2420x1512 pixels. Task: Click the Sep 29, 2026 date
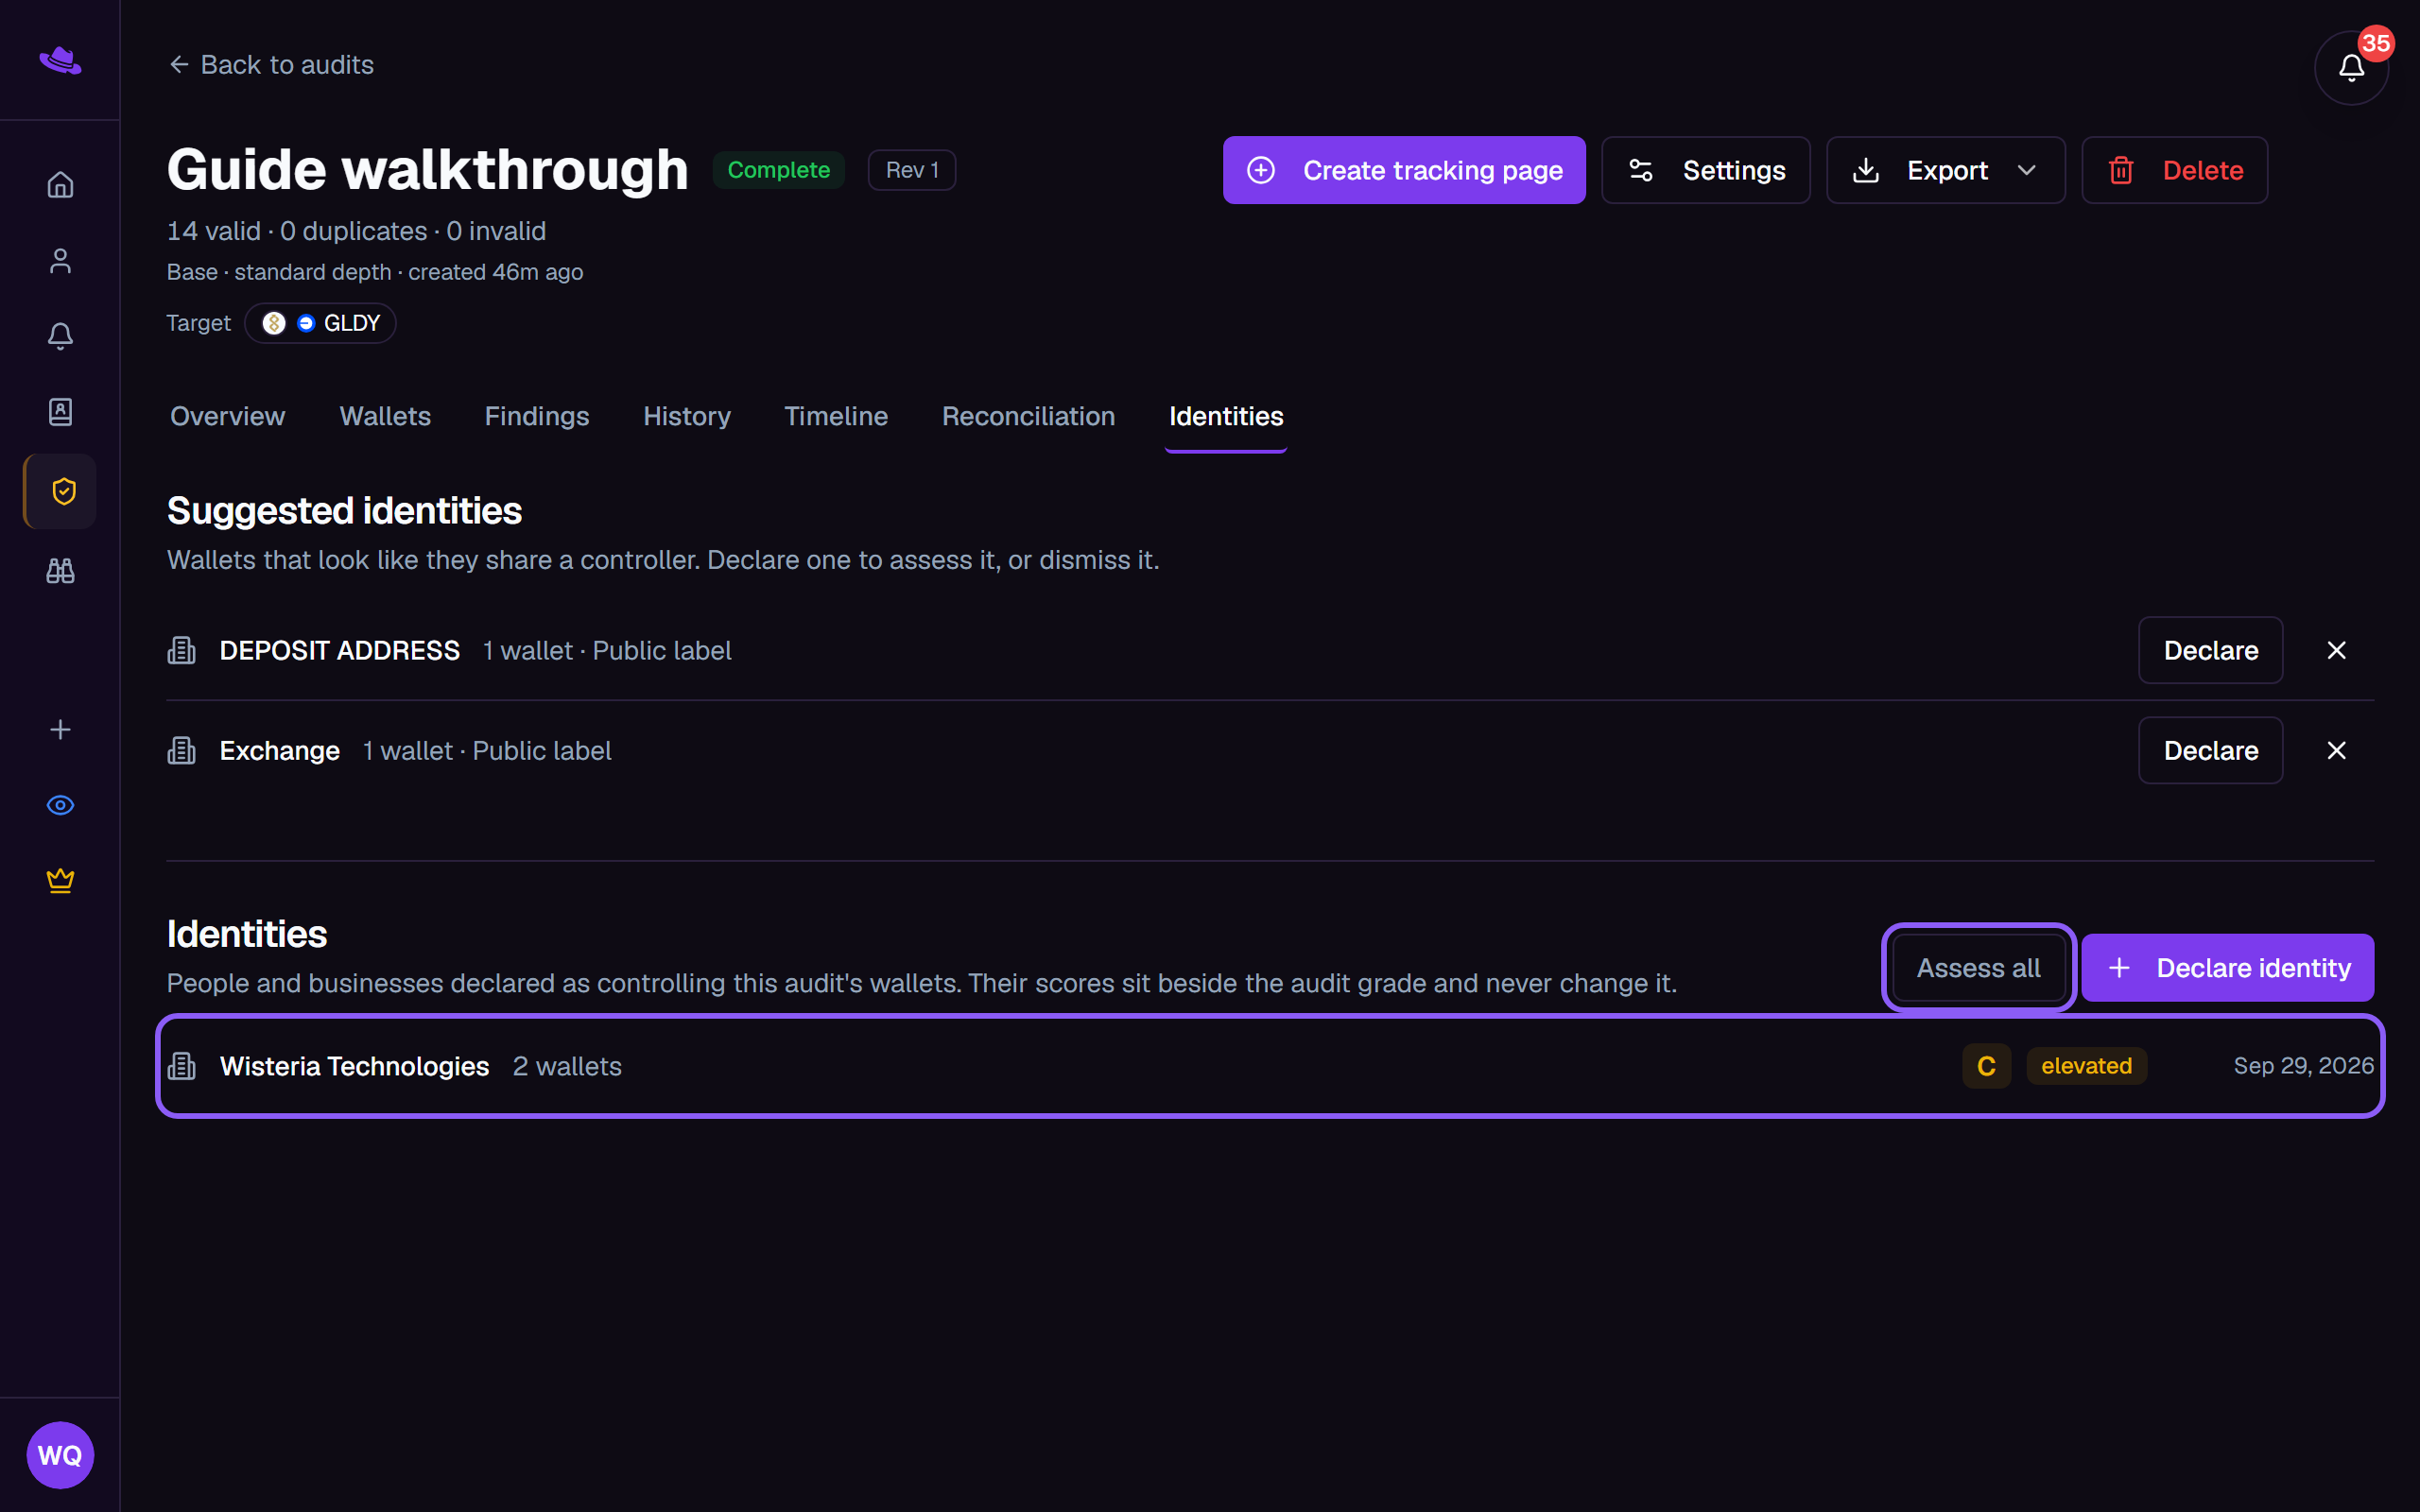point(2303,1066)
